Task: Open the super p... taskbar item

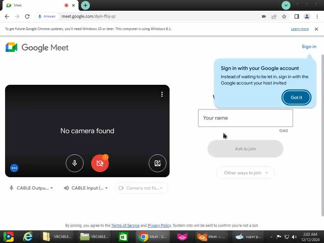Action: pyautogui.click(x=248, y=237)
